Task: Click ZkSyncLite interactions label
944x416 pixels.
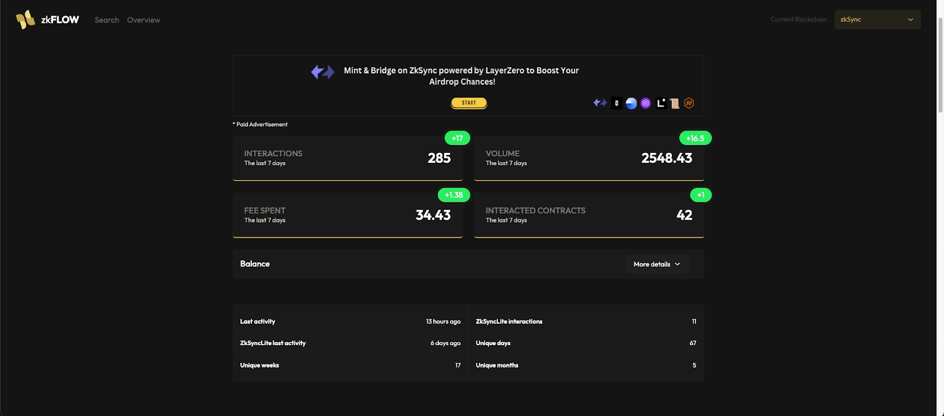Action: [x=509, y=322]
